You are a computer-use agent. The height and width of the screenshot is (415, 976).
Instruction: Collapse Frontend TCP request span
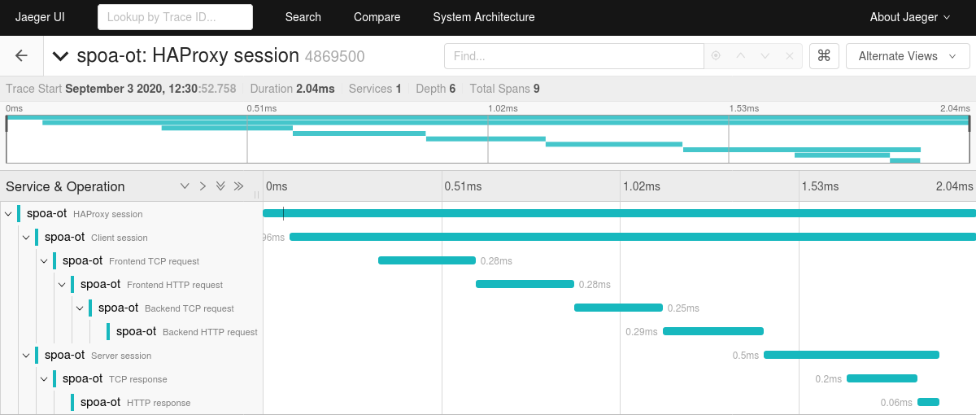tap(44, 261)
